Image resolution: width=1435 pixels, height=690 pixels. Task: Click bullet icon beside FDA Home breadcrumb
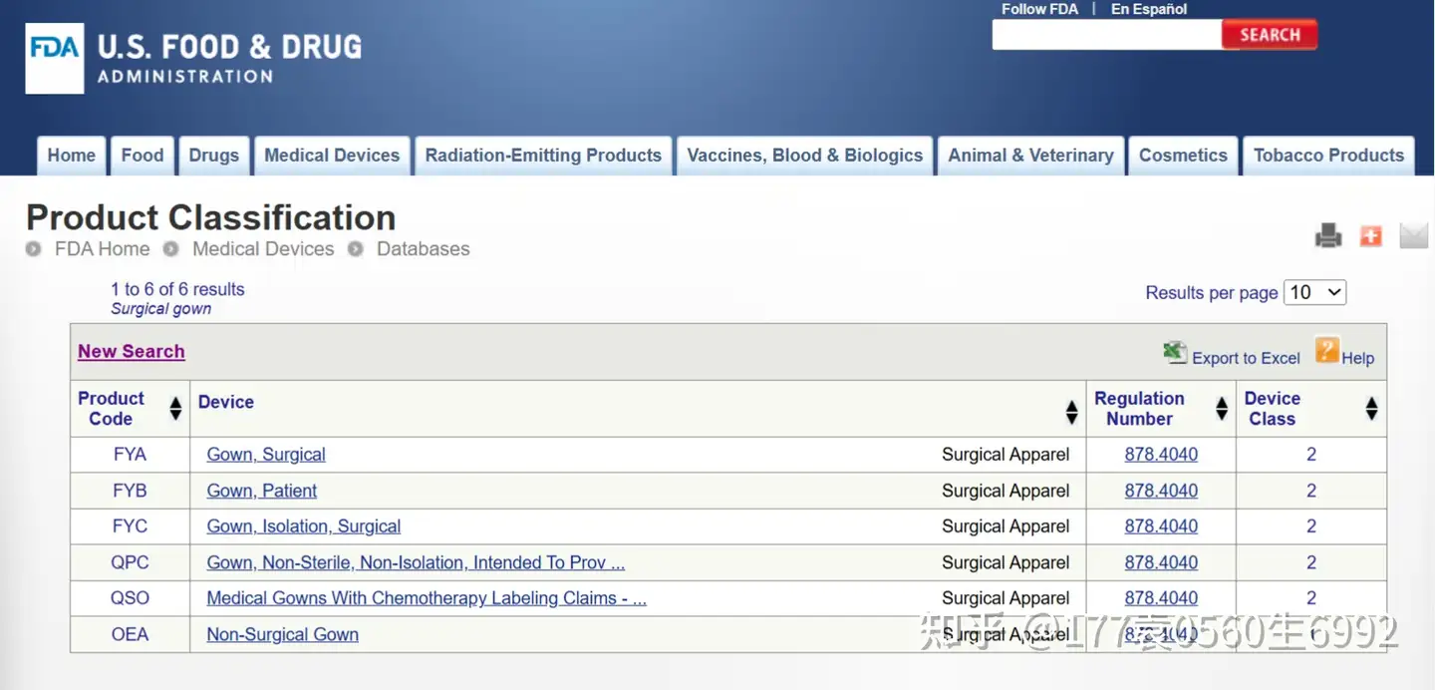point(35,249)
